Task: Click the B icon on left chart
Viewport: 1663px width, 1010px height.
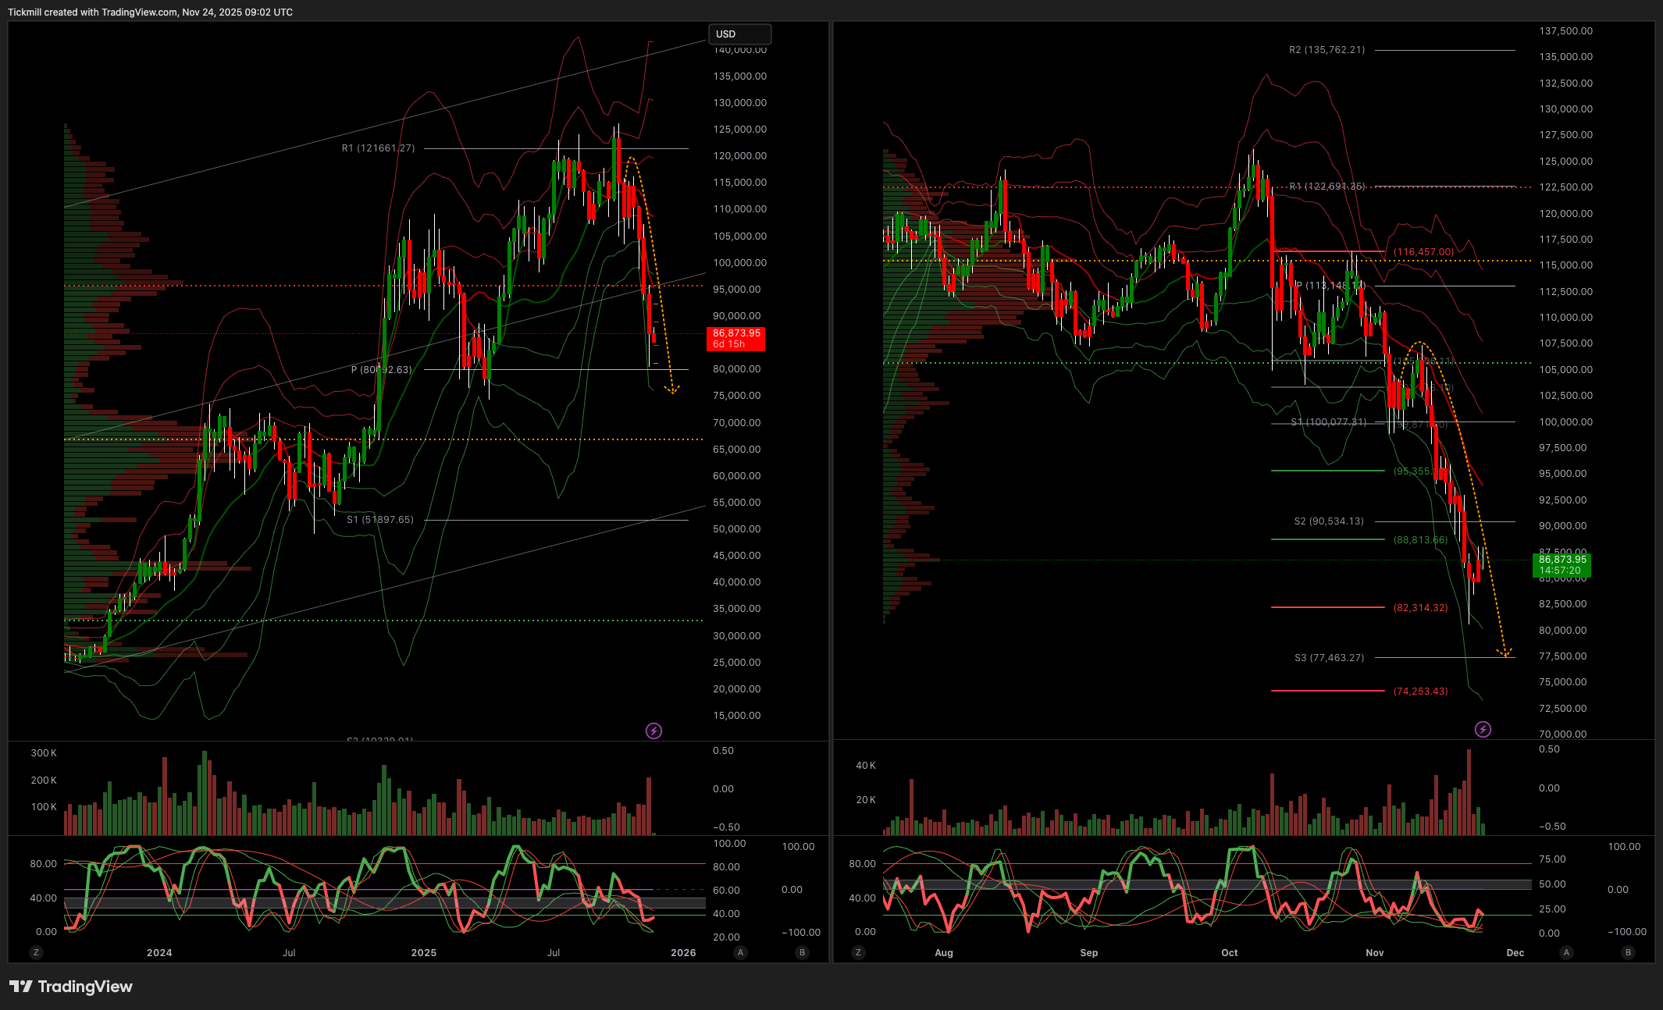Action: tap(802, 952)
